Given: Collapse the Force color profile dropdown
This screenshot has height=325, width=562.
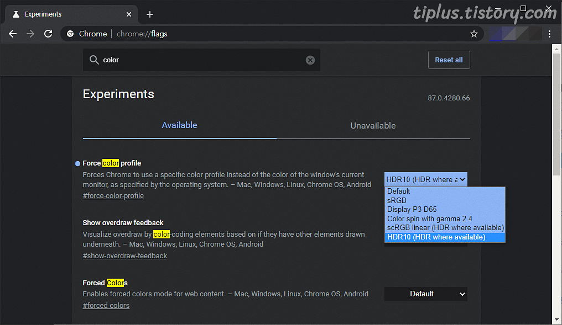Looking at the screenshot, I should pyautogui.click(x=426, y=179).
